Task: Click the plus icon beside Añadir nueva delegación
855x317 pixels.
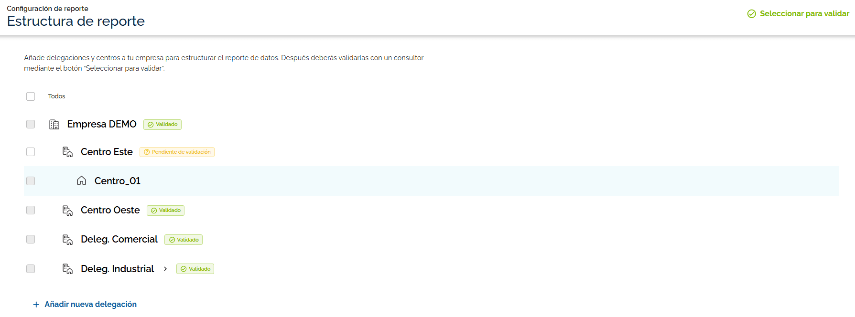Action: (36, 305)
